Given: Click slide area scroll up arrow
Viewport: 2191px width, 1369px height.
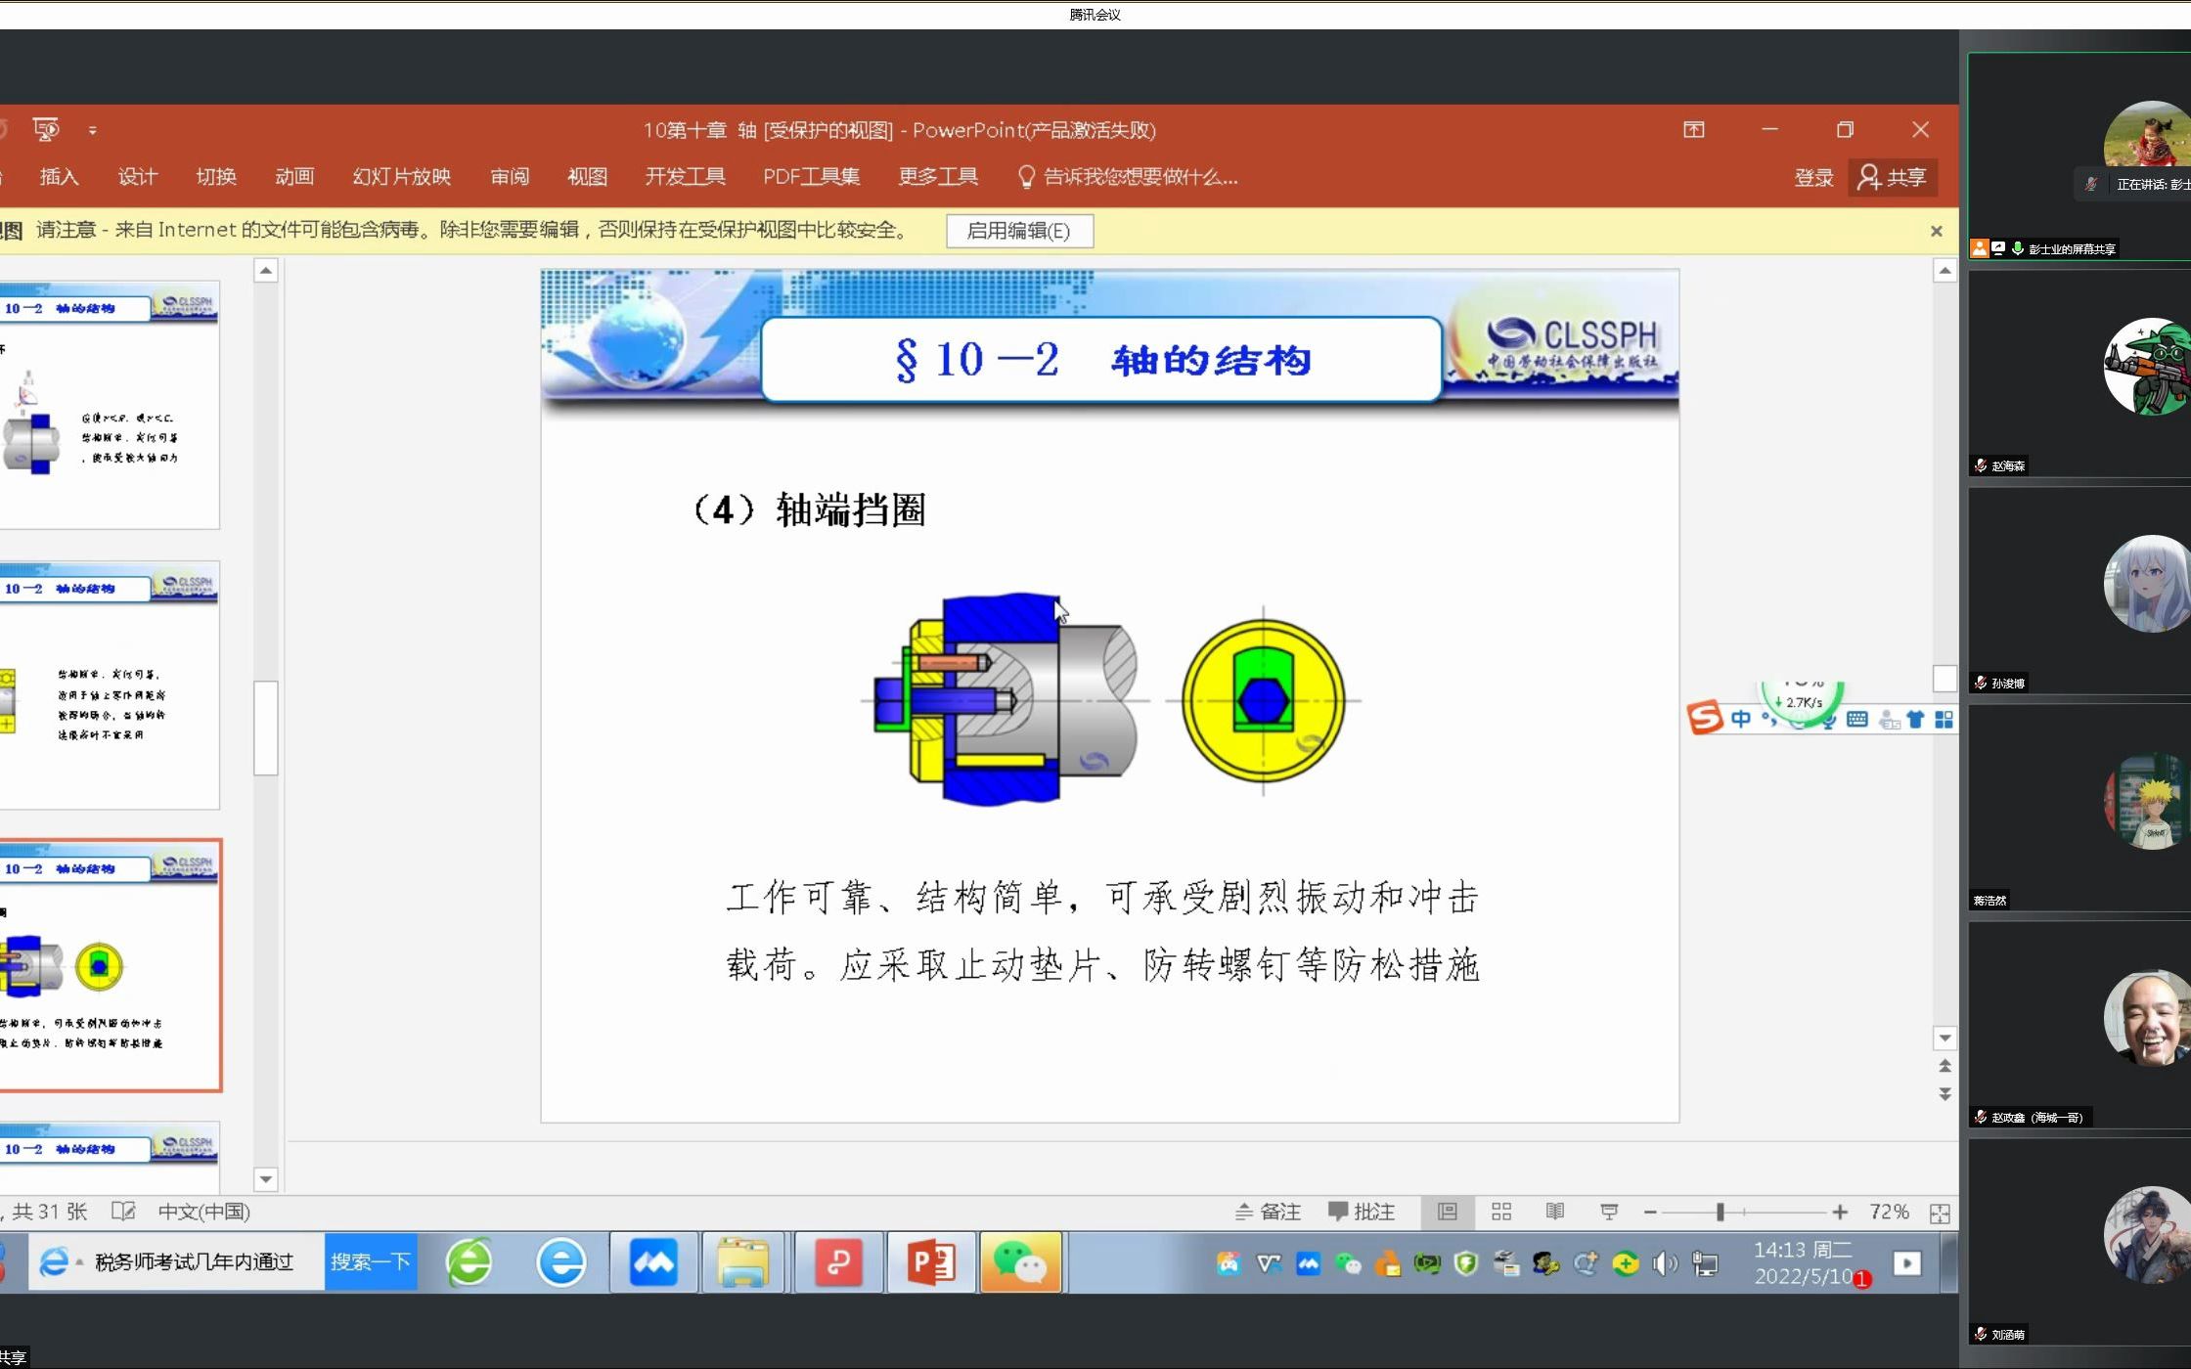Looking at the screenshot, I should point(1945,271).
